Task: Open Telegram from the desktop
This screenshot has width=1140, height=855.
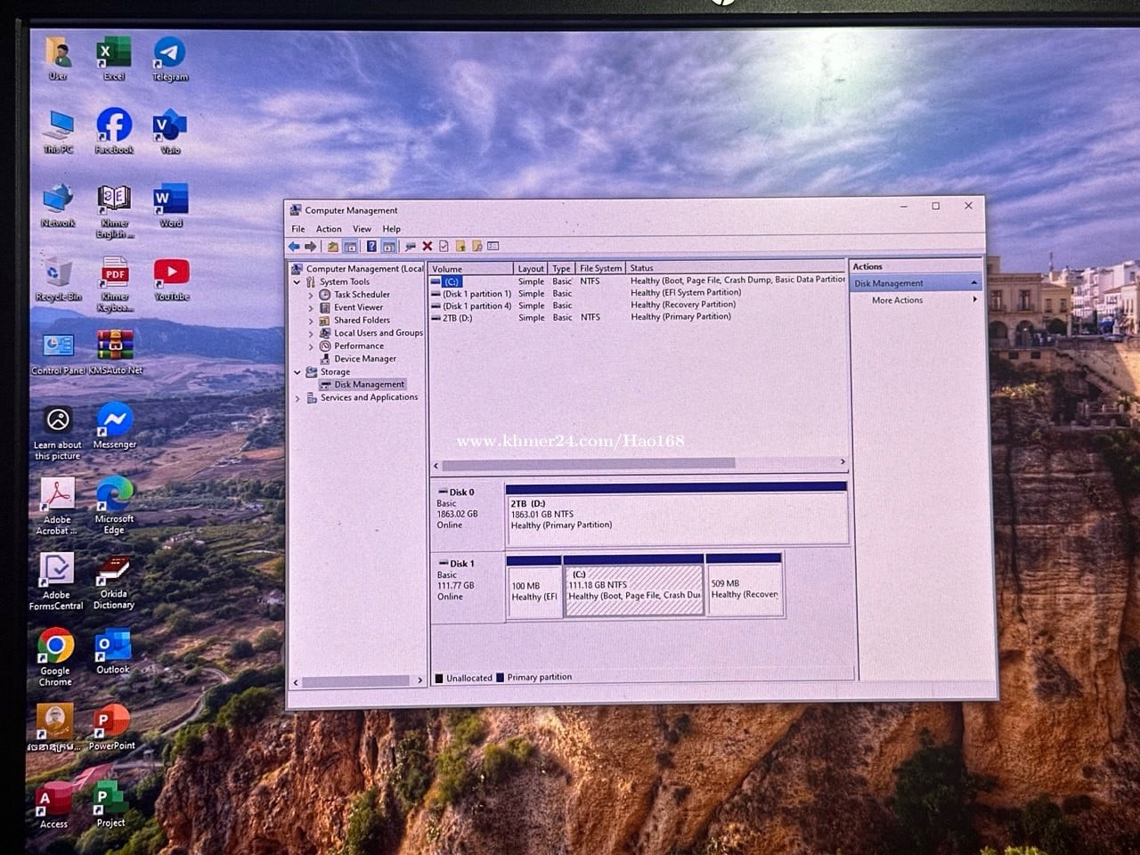Action: [169, 55]
